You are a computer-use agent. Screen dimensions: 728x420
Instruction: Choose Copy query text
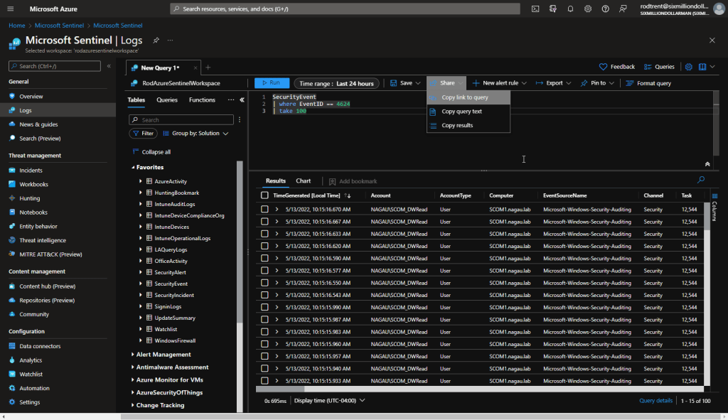(x=469, y=112)
